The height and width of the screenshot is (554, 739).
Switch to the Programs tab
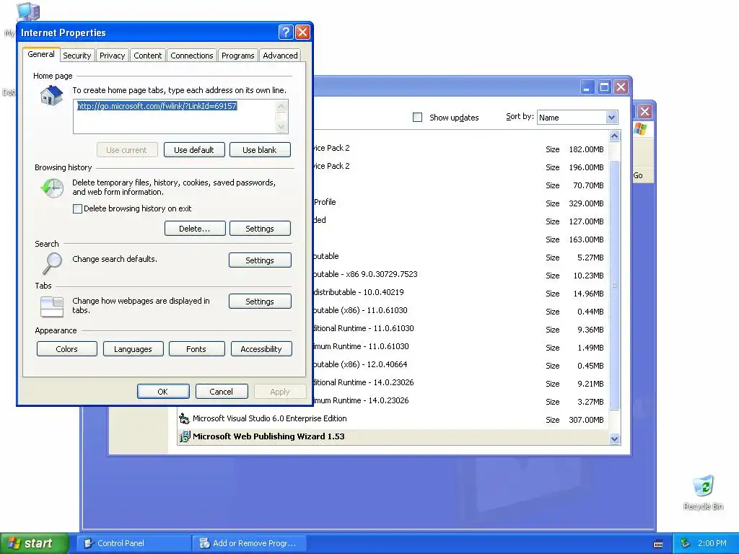[237, 56]
